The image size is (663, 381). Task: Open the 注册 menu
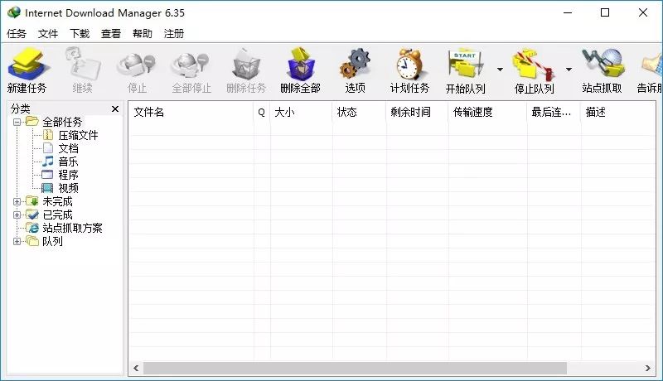[x=174, y=33]
